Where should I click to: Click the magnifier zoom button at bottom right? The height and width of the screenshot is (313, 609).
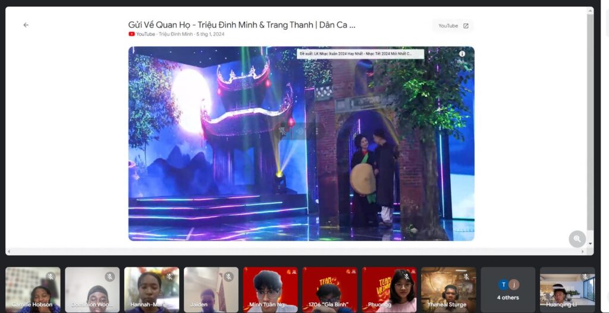pos(577,239)
